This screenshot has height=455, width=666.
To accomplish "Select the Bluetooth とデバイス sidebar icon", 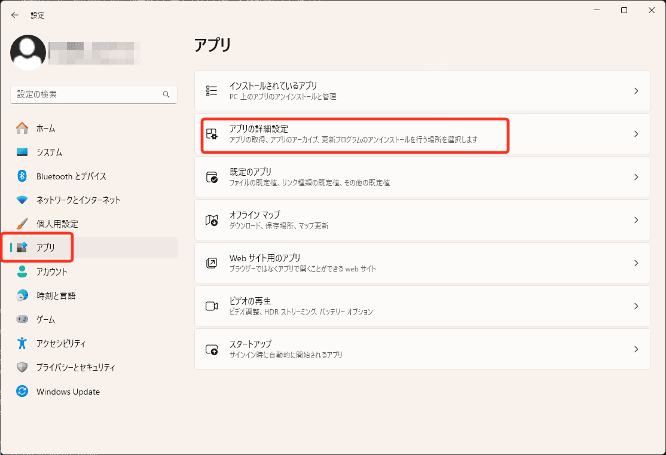I will point(20,176).
